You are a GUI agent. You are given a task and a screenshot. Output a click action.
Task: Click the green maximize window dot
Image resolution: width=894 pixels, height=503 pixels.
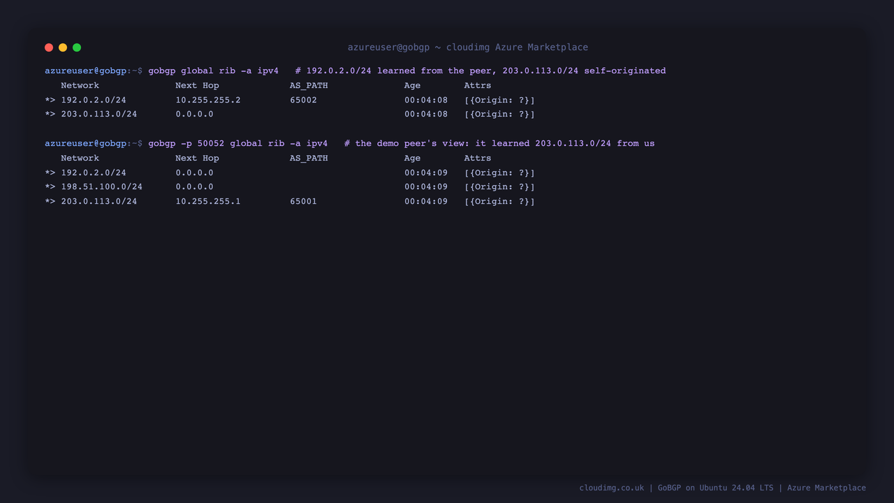77,48
